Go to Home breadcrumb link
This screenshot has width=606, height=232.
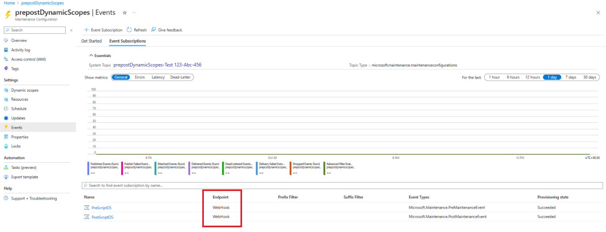click(9, 3)
